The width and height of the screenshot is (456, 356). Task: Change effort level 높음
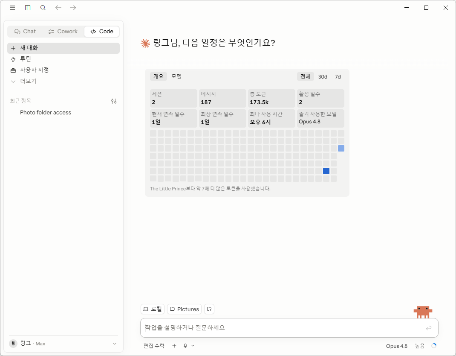click(420, 346)
